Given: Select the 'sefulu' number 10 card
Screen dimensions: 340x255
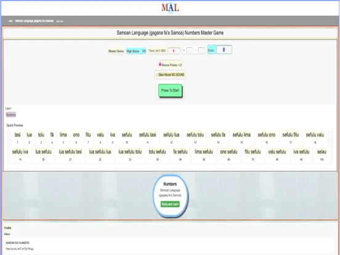Looking at the screenshot, I should tap(127, 138).
